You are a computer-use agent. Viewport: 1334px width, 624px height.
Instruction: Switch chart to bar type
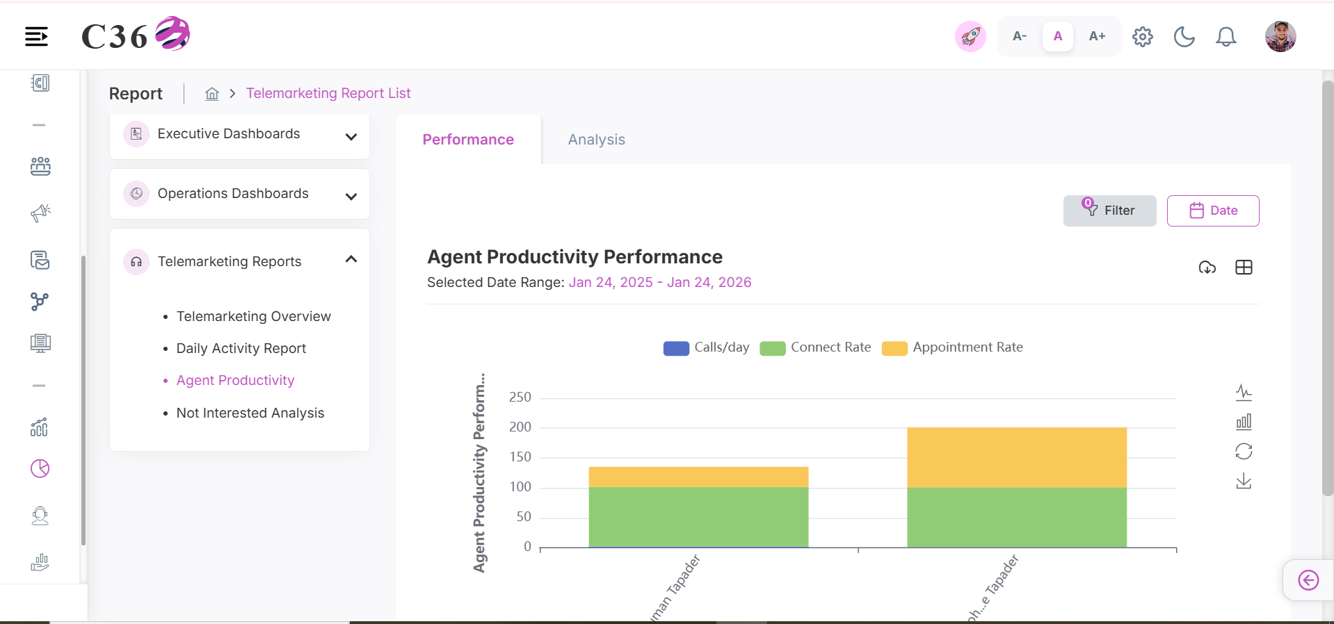[x=1244, y=422]
